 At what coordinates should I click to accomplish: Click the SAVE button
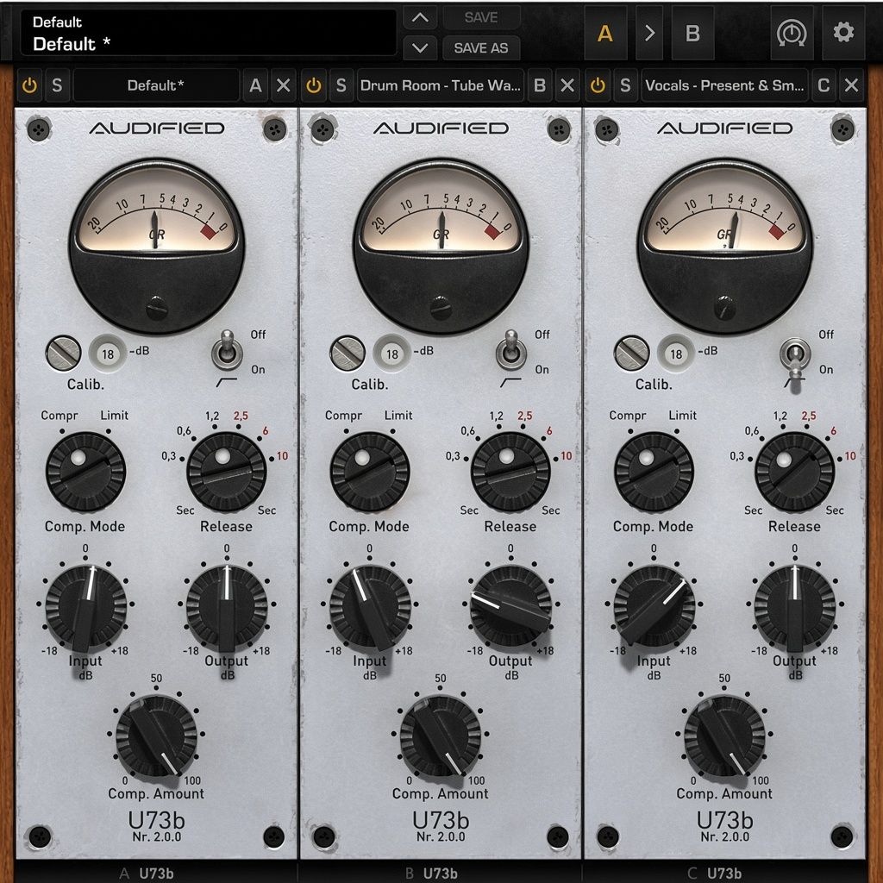click(x=481, y=18)
